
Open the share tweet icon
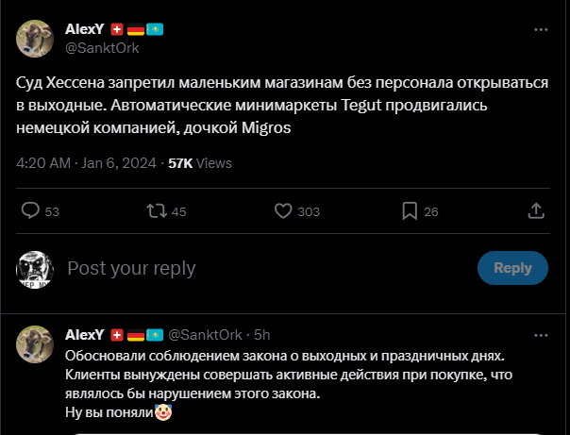click(x=535, y=211)
